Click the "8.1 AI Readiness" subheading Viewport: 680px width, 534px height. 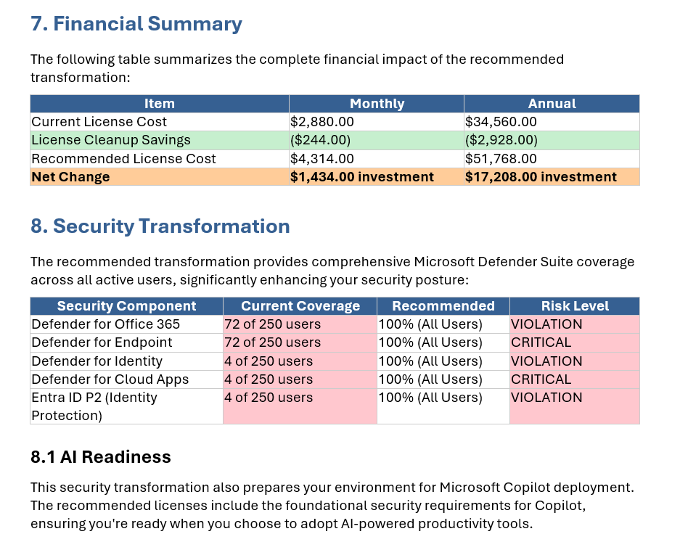(x=100, y=457)
